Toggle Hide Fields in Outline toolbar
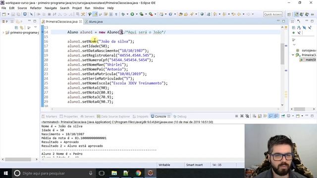Image resolution: width=317 pixels, height=178 pixels. pyautogui.click(x=304, y=28)
